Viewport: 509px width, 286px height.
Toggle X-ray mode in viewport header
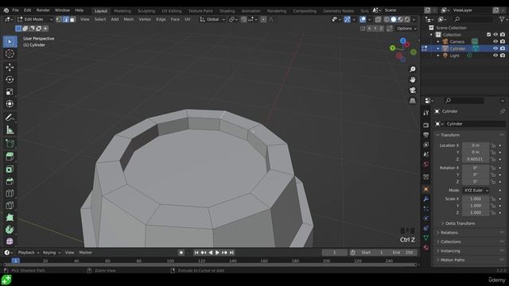(379, 19)
